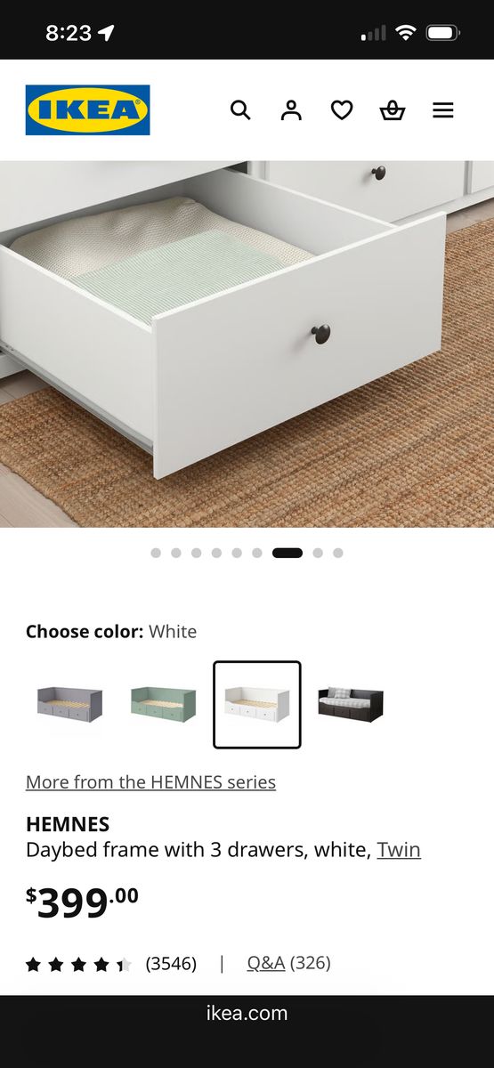Viewport: 494px width, 1068px height.
Task: Jump to the last image carousel dot
Action: (x=338, y=553)
